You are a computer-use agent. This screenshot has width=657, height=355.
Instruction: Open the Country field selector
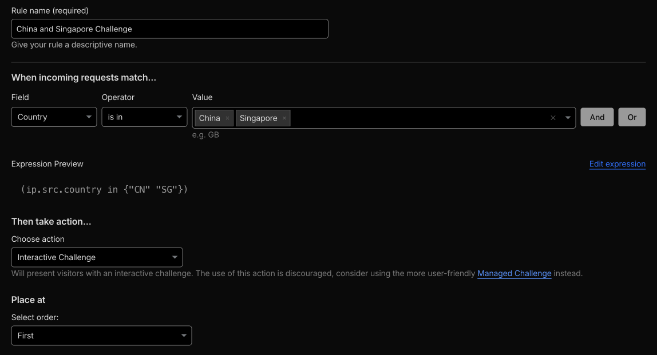(x=54, y=117)
